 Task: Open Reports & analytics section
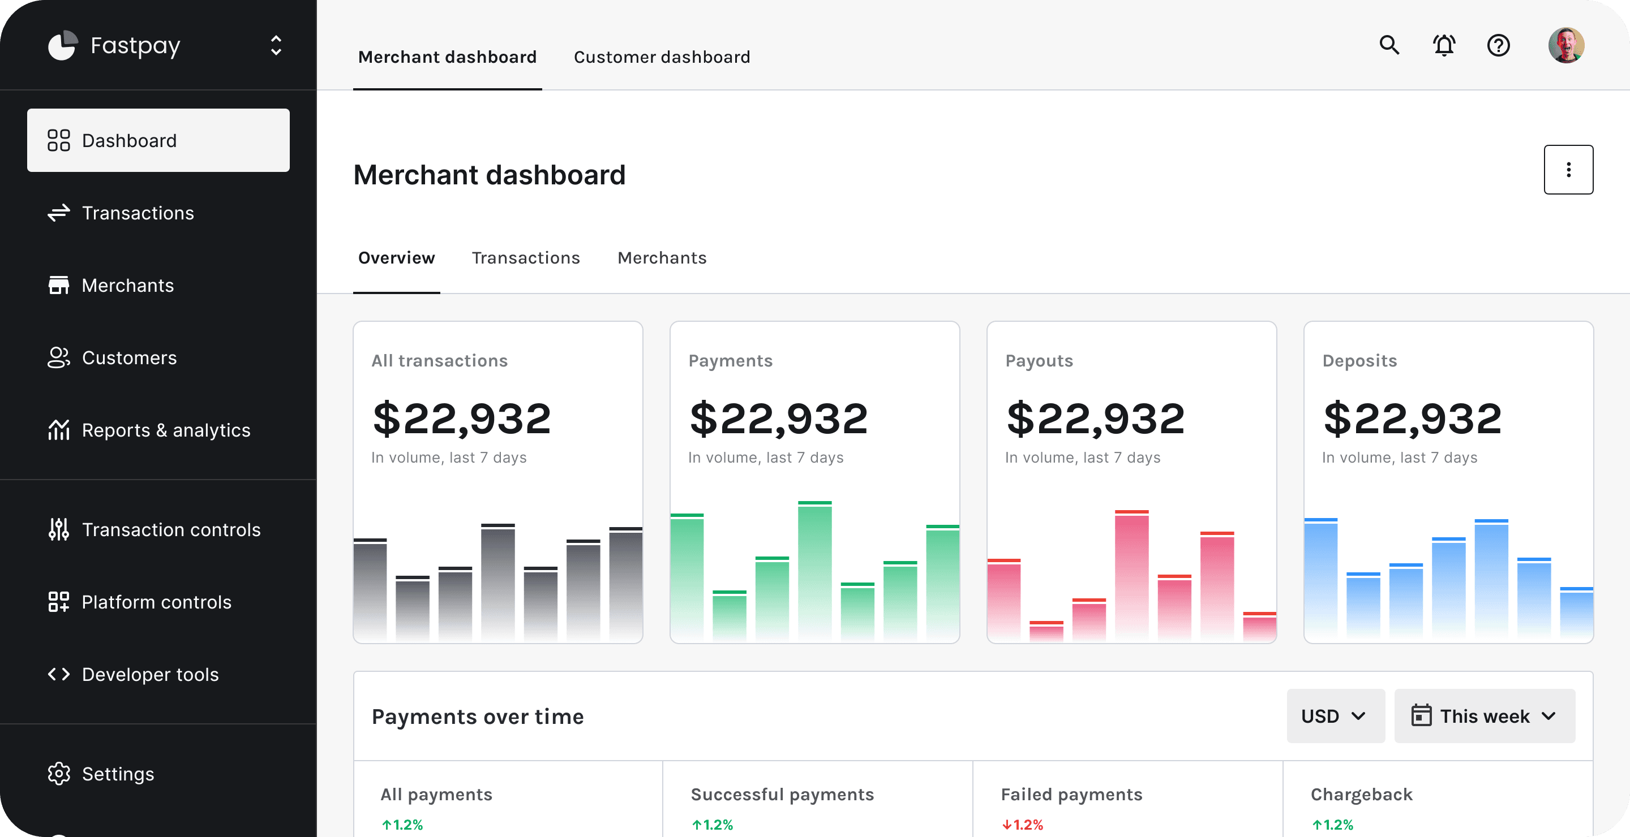coord(166,430)
